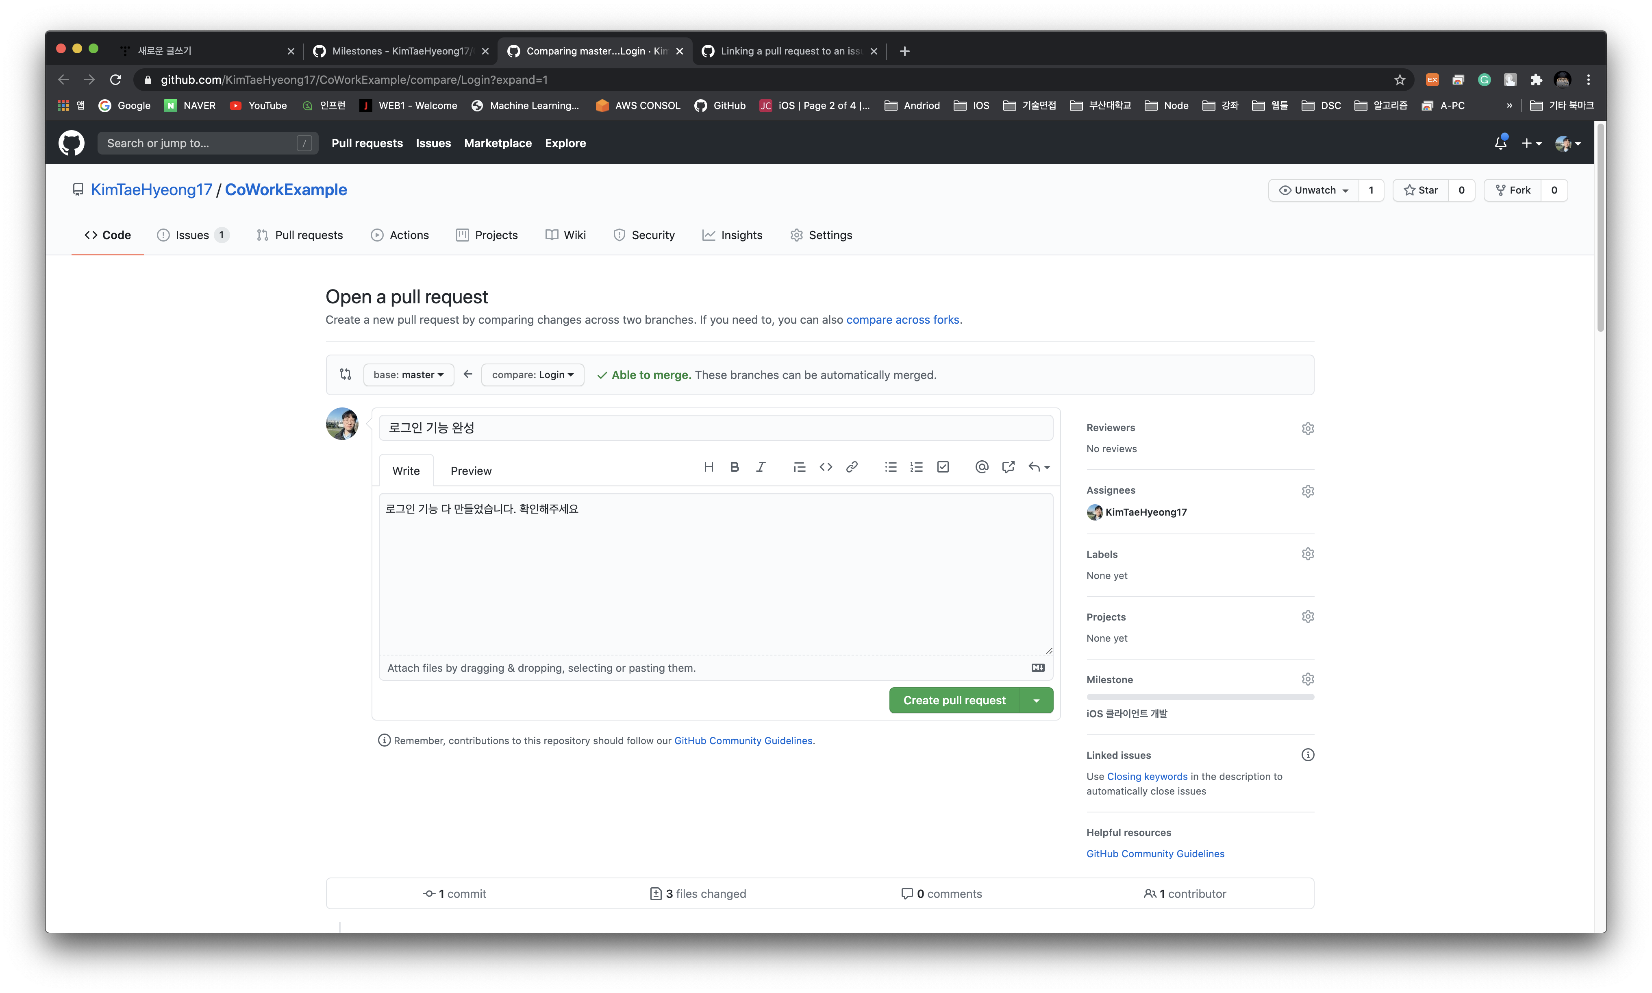
Task: Open the Reviewers gear settings
Action: click(x=1308, y=428)
